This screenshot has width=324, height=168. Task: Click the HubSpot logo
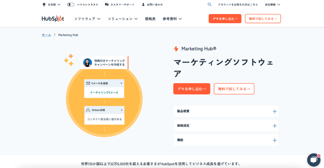pyautogui.click(x=53, y=19)
